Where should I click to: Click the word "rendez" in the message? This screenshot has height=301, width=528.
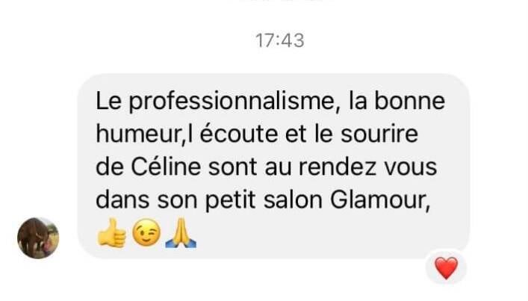tap(337, 167)
